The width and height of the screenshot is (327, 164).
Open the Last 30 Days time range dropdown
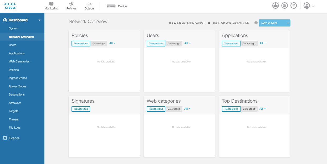pyautogui.click(x=274, y=23)
